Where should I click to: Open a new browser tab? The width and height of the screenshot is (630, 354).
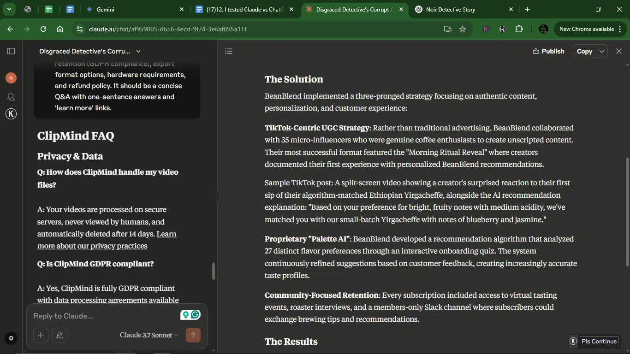tap(528, 9)
